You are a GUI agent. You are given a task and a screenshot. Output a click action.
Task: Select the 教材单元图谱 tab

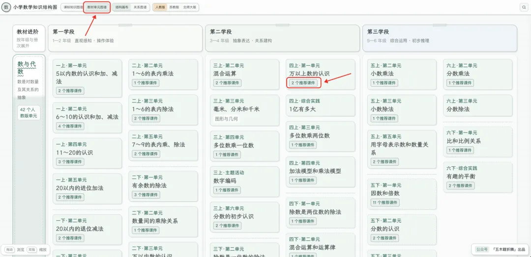(97, 7)
